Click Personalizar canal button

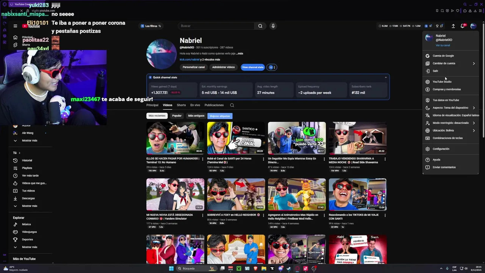point(194,67)
